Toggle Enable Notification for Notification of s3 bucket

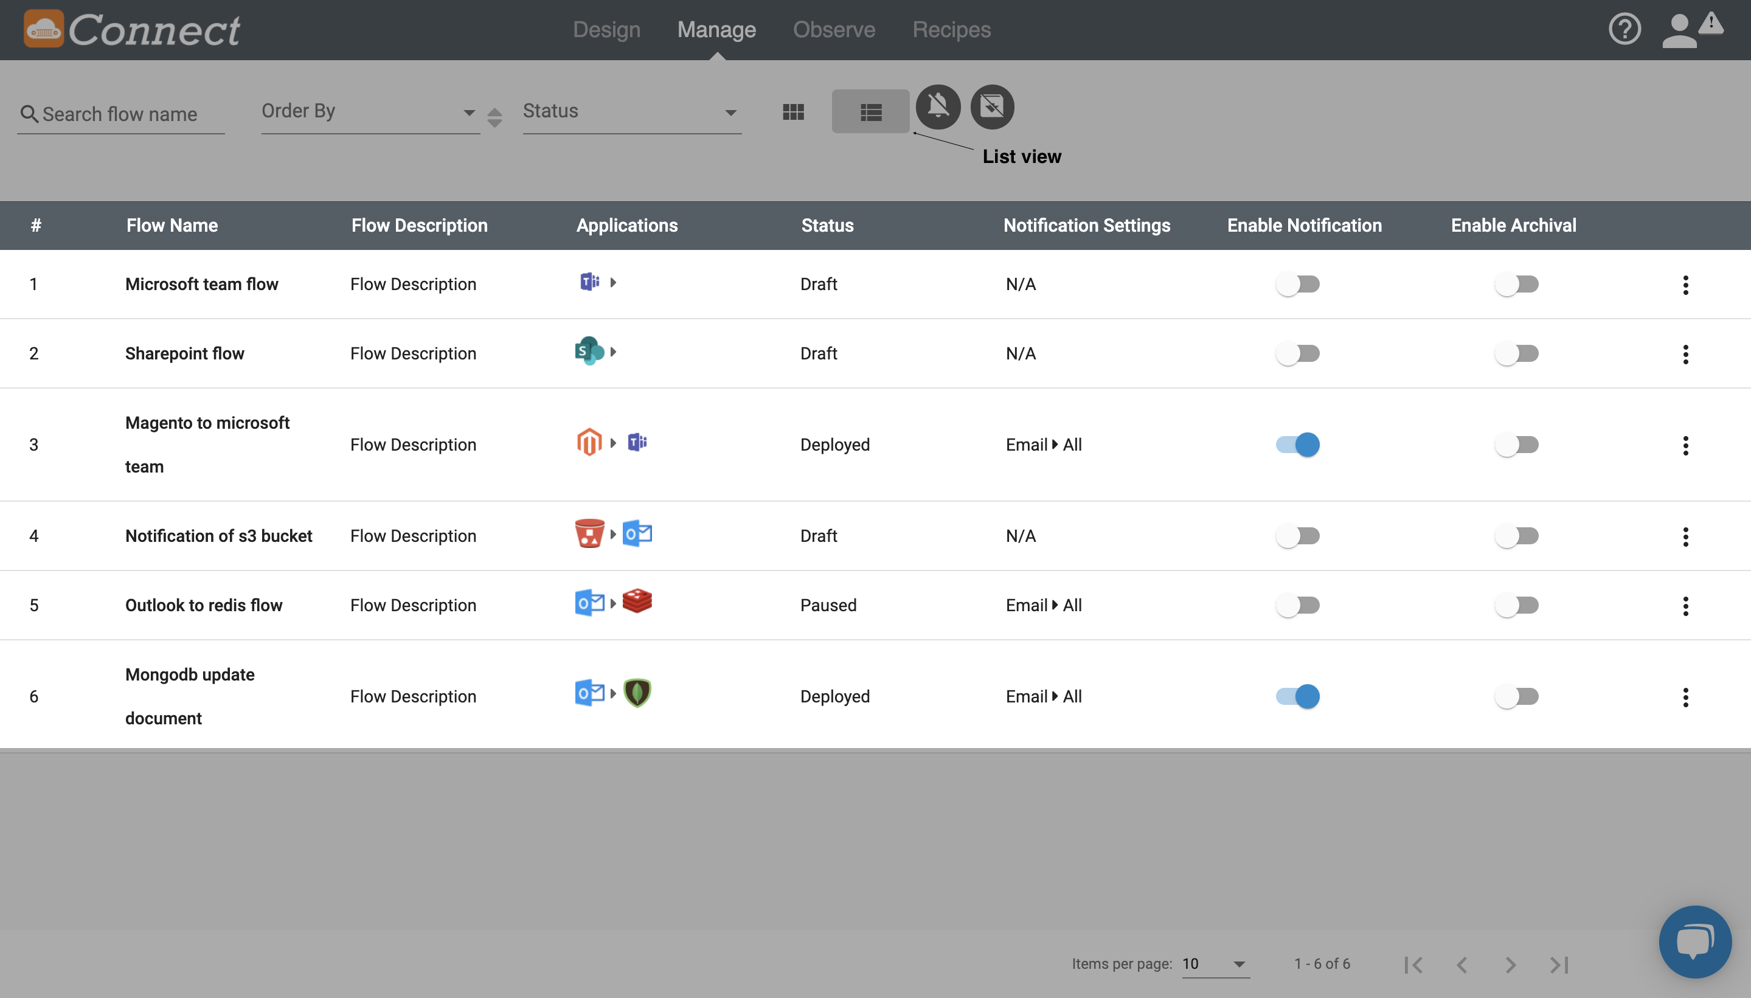coord(1297,535)
